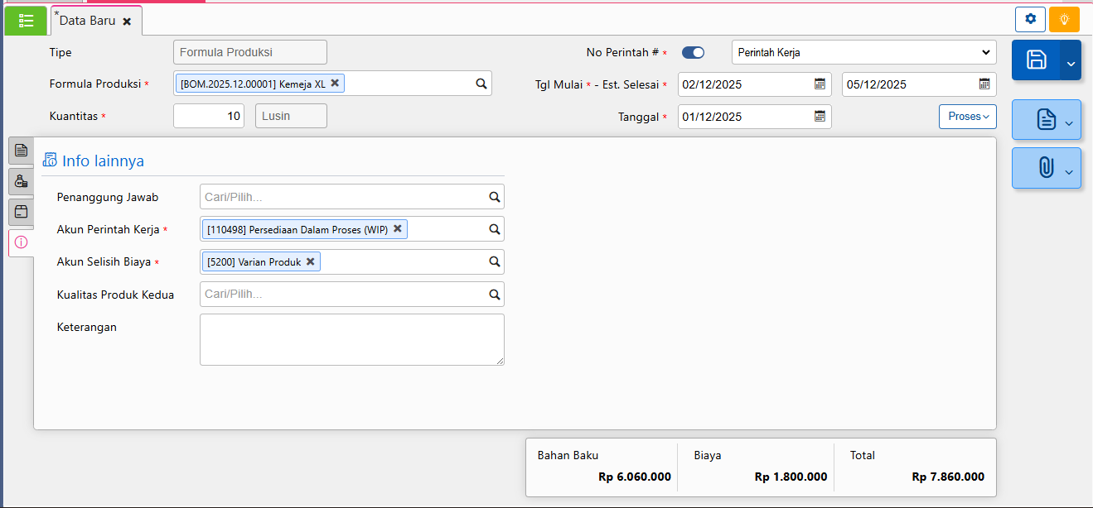Click search icon in Formula Produksi field
The height and width of the screenshot is (508, 1093).
pos(481,84)
